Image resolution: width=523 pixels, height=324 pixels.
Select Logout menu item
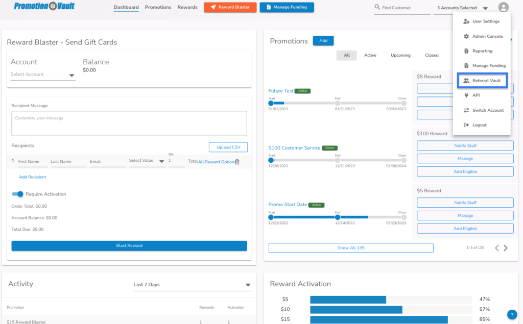coord(482,125)
